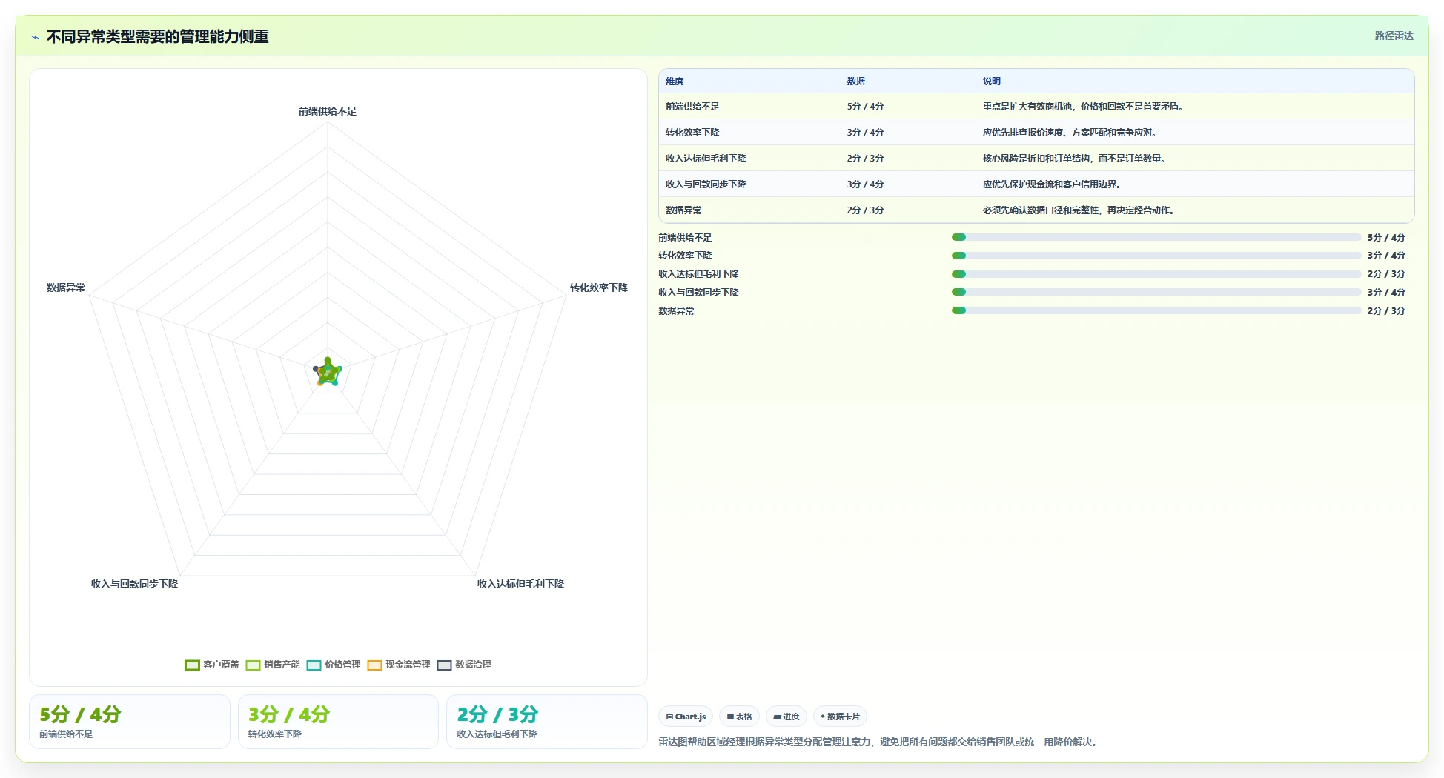
Task: Toggle the 数据治理 legend series
Action: (x=464, y=665)
